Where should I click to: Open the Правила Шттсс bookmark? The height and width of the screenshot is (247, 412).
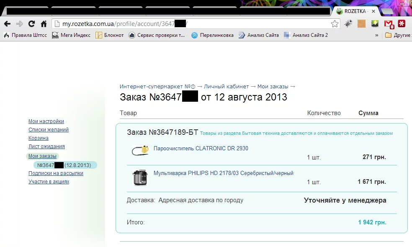[x=25, y=35]
